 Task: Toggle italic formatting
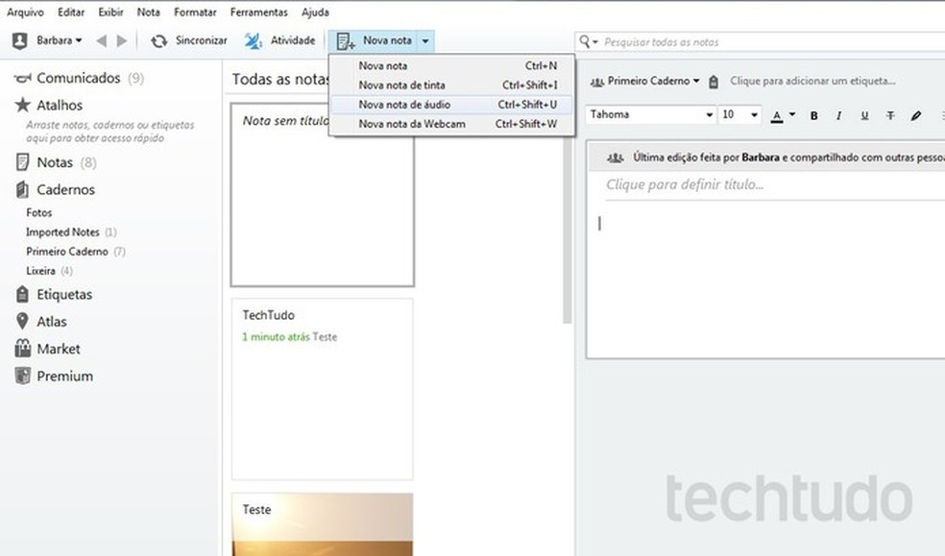click(837, 114)
